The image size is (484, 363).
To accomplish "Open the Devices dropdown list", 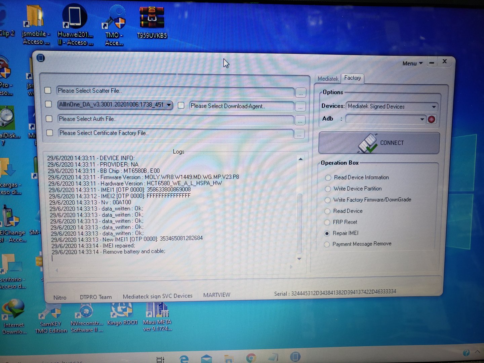I will 434,107.
